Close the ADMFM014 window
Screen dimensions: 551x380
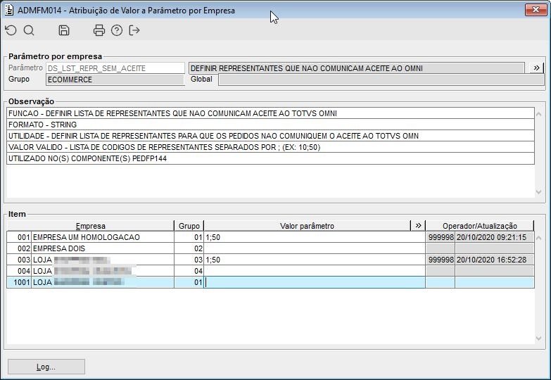[536, 10]
